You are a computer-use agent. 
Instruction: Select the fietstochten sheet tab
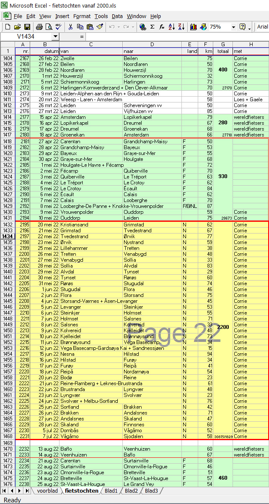(81, 491)
